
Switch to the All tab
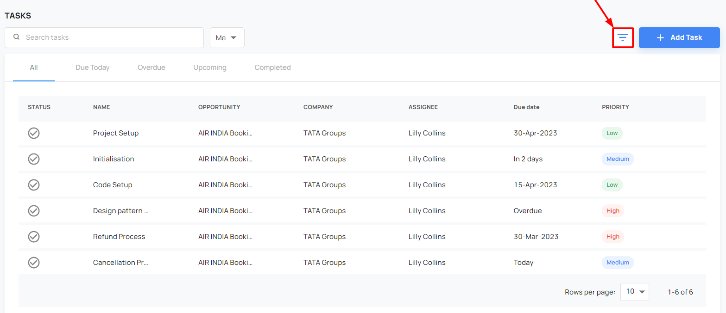click(x=34, y=68)
